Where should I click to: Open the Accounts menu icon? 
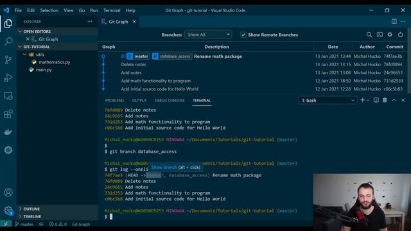8,193
